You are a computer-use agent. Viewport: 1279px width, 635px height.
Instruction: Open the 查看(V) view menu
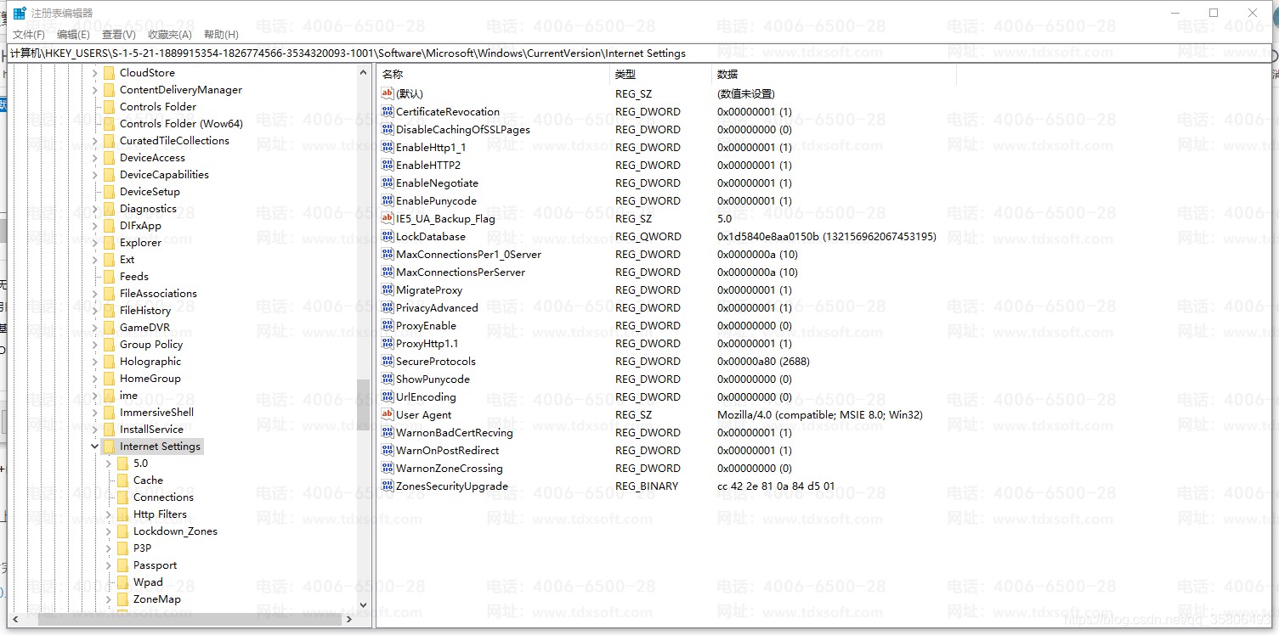(119, 35)
